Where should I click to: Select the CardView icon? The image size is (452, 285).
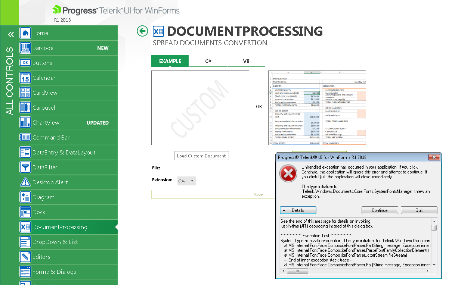click(25, 93)
